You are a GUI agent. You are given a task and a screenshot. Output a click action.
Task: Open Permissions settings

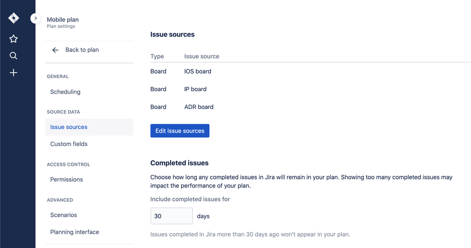(x=67, y=180)
